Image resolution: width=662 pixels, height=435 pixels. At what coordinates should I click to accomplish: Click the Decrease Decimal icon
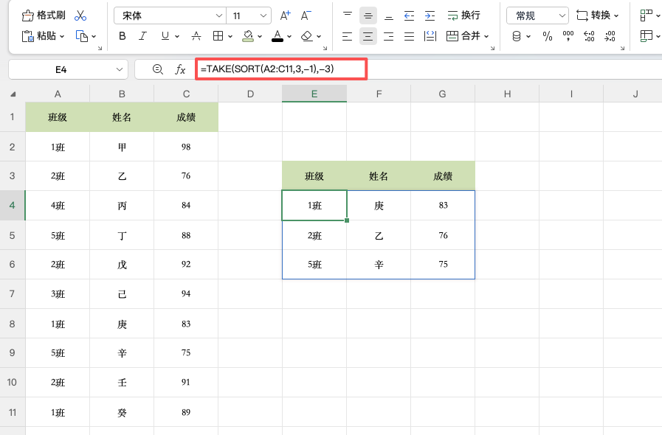pyautogui.click(x=610, y=35)
